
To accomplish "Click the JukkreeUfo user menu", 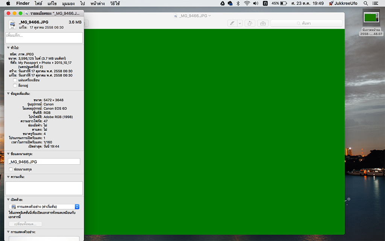I will pos(343,3).
